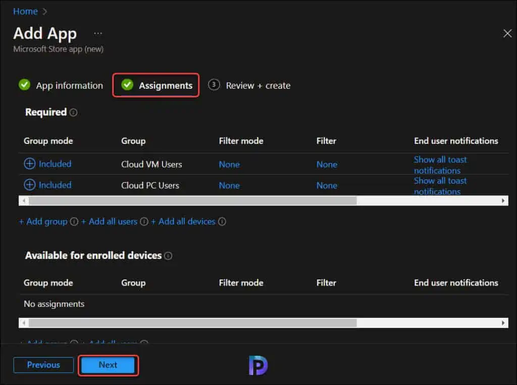Click the Previous button

(43, 365)
